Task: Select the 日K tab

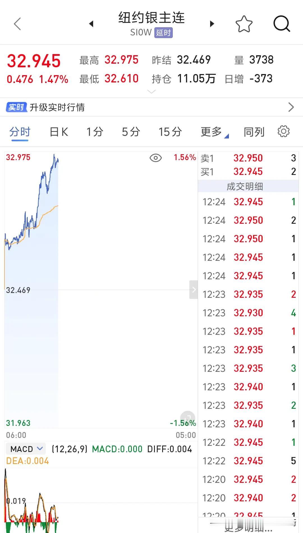Action: [x=59, y=132]
